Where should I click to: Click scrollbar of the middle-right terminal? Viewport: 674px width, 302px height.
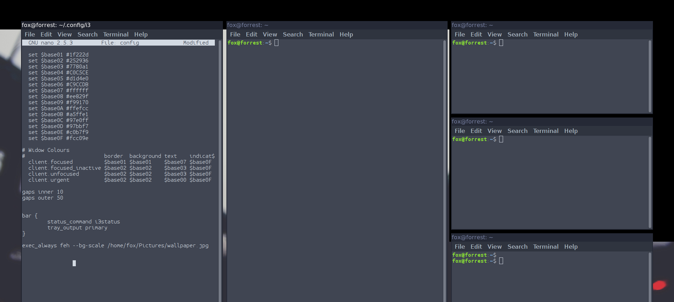(x=650, y=182)
